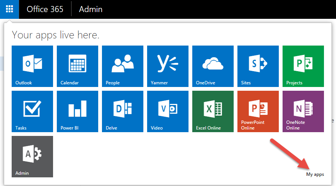Image resolution: width=336 pixels, height=186 pixels.
Task: Open the People tile
Action: pos(123,66)
